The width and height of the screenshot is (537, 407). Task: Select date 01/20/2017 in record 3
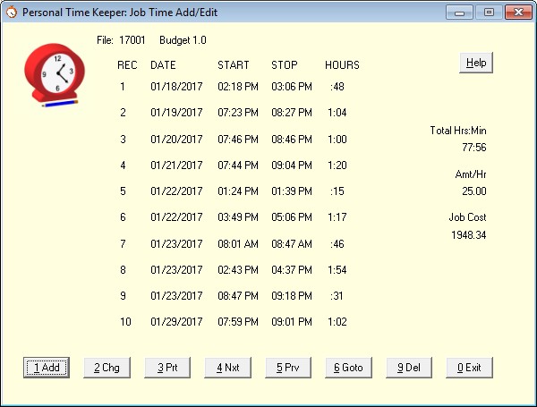[x=176, y=140]
